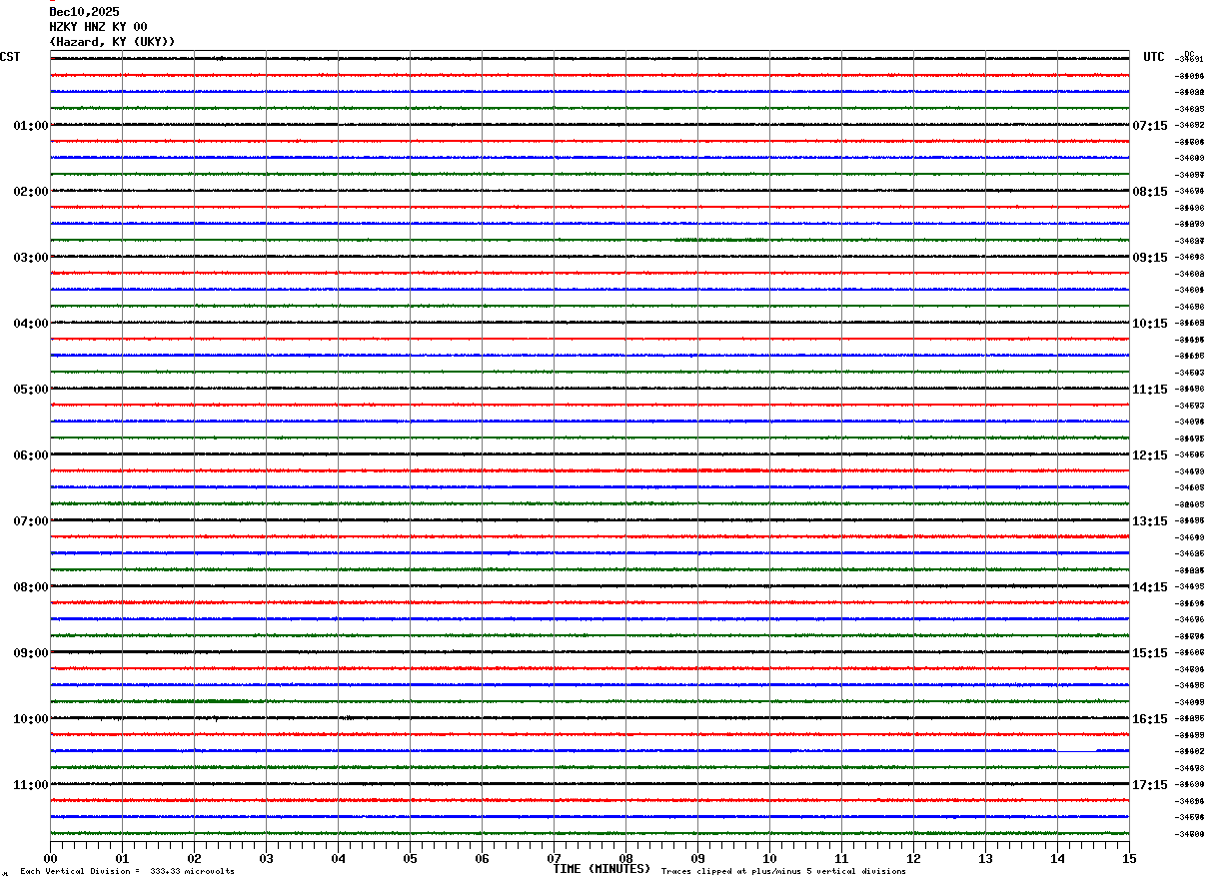Click the 04:00 CST time label
This screenshot has height=885, width=1209.
pos(31,324)
